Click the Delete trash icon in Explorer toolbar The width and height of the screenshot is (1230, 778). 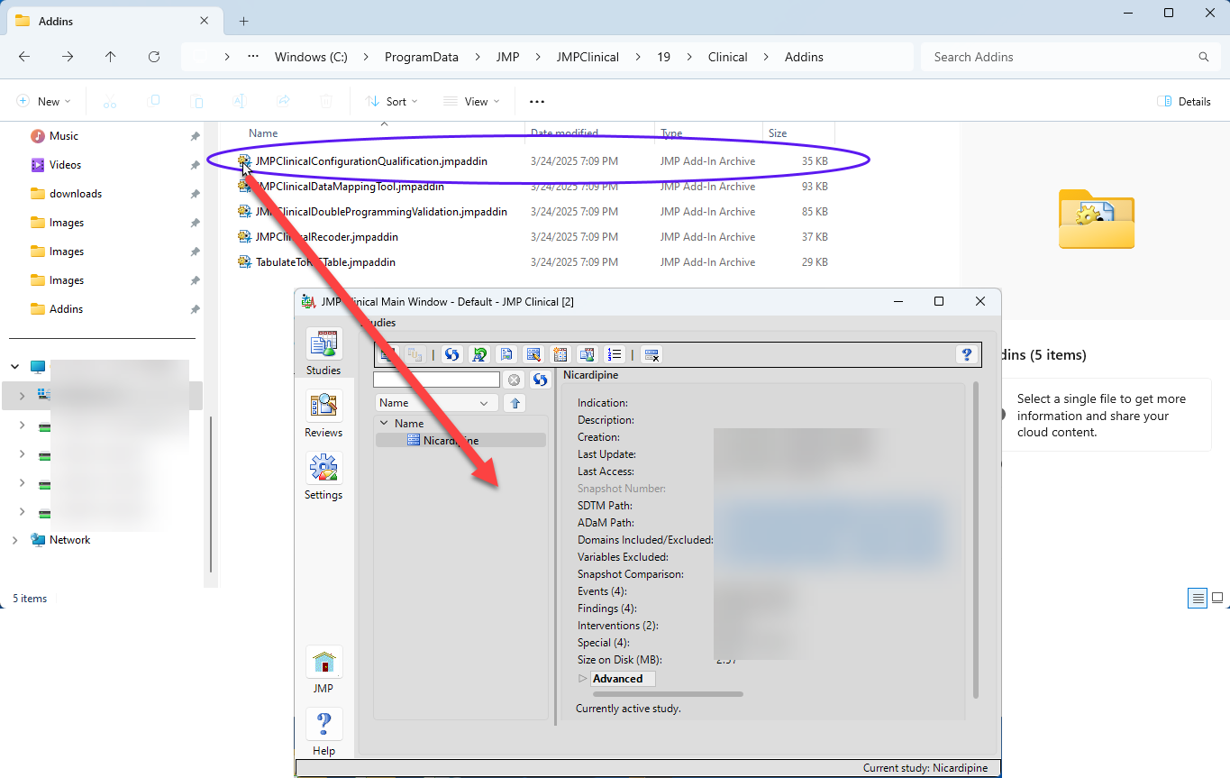click(326, 101)
